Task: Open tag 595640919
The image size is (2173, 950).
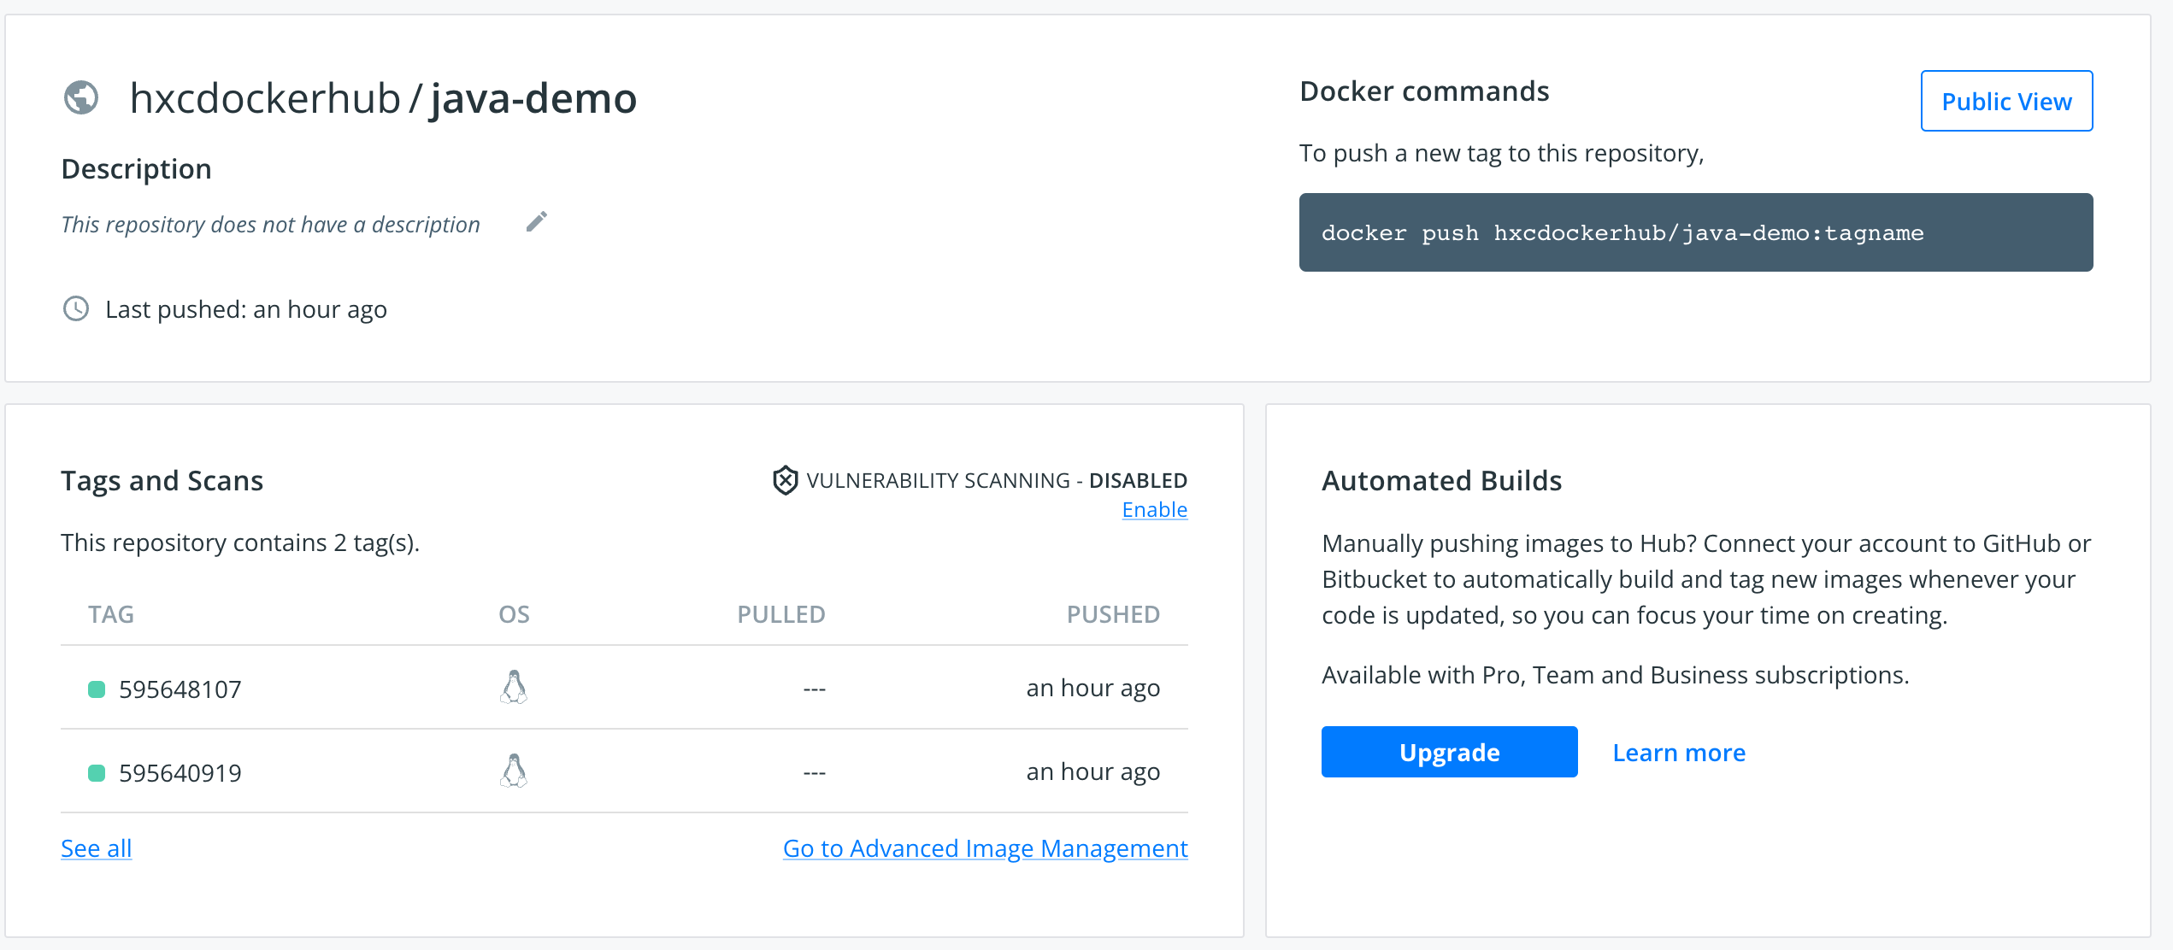Action: (180, 772)
